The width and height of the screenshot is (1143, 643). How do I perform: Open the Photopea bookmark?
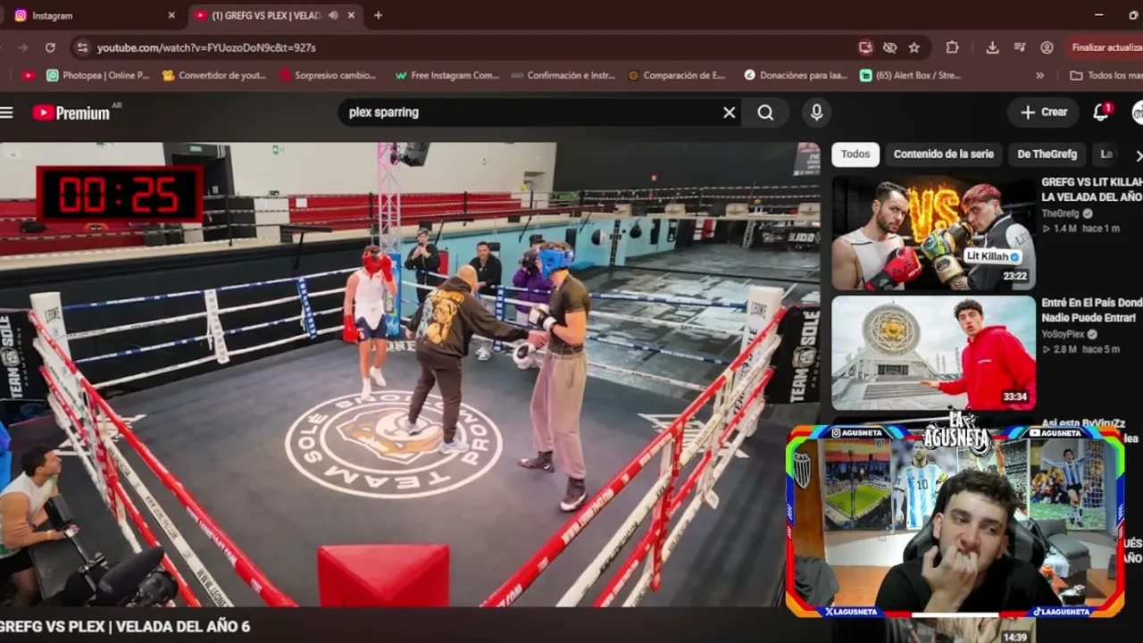[x=97, y=76]
